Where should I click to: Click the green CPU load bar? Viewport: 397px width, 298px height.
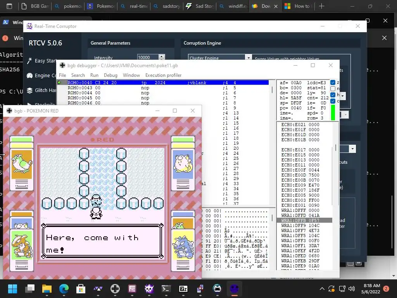click(x=333, y=113)
